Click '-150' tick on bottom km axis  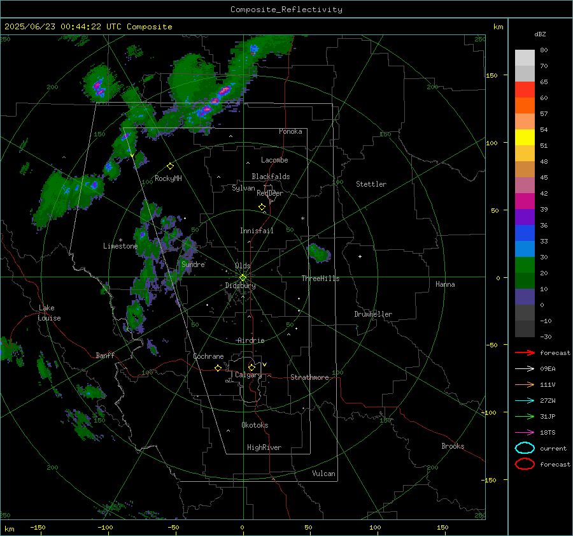(38, 527)
